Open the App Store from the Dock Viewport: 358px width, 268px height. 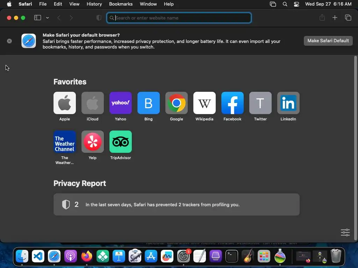[x=151, y=256]
